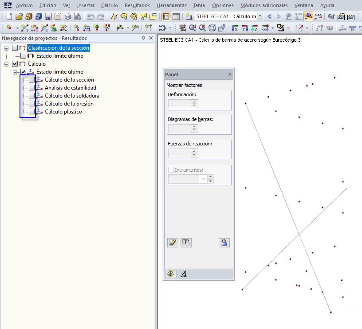Enable Cálculo de la soldadura checkbox
Viewport: 362px width, 329px height.
[x=32, y=96]
